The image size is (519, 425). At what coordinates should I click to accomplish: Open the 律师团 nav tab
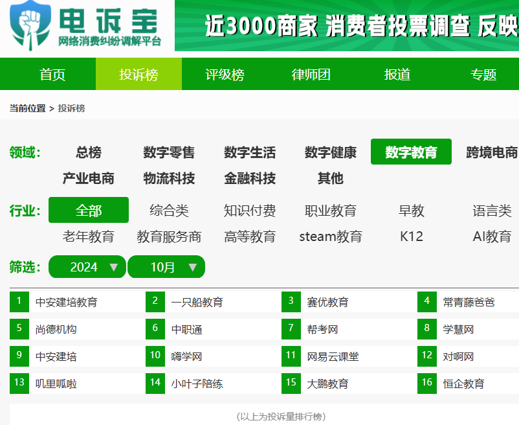(311, 75)
